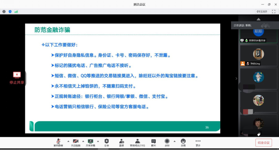Click the 解除静音 microphone icon

coord(58,141)
